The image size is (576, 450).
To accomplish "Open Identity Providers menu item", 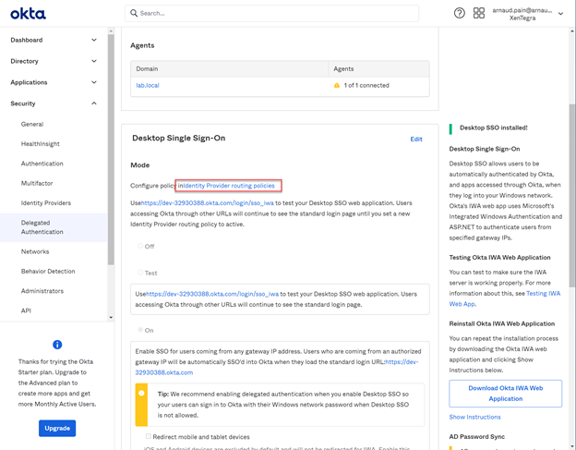I will pos(46,203).
